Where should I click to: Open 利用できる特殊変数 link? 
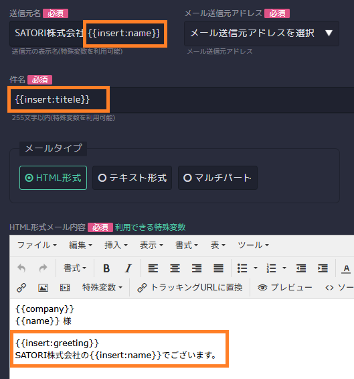coord(151,227)
